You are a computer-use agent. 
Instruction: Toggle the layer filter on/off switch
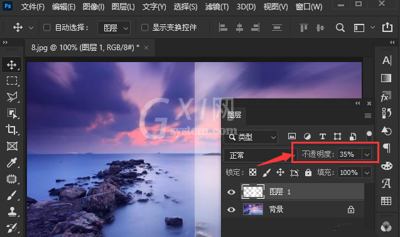[x=369, y=136]
